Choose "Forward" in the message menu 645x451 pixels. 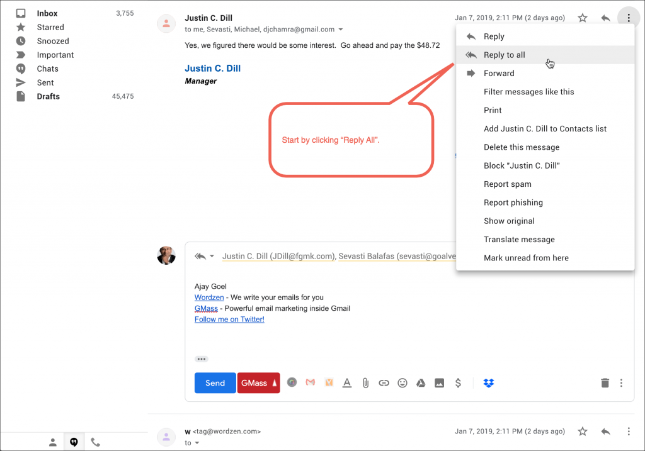pyautogui.click(x=499, y=73)
